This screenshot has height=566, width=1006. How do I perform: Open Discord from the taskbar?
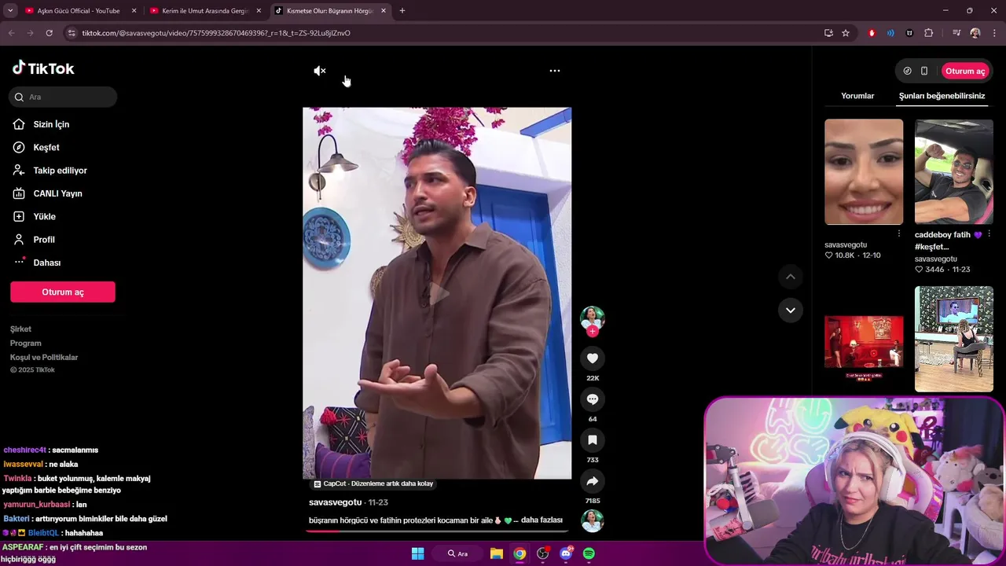(566, 553)
